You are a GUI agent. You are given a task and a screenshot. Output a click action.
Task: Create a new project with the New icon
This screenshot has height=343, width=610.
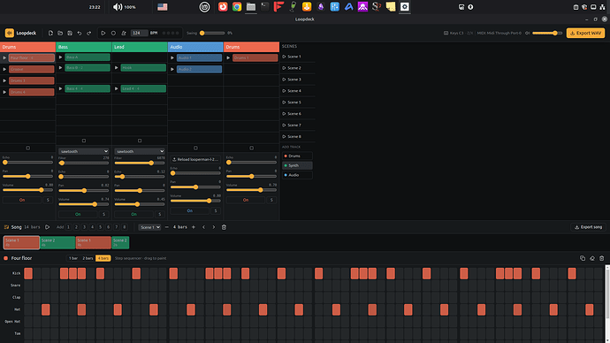[50, 33]
